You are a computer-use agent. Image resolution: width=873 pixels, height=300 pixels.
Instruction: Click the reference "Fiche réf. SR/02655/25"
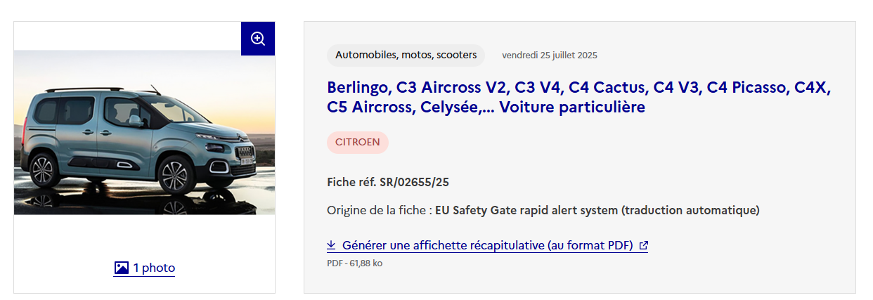[388, 183]
